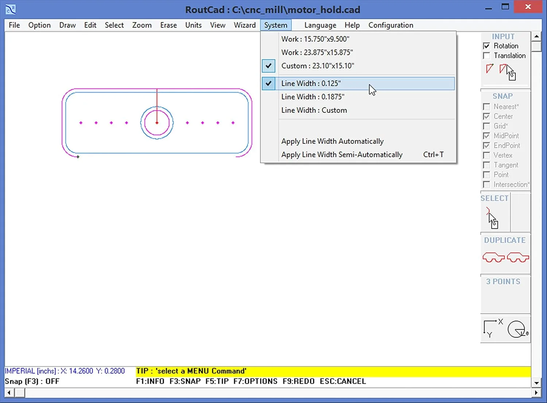Choose Custom work size 23.10x15.10
This screenshot has width=547, height=403.
tap(317, 66)
